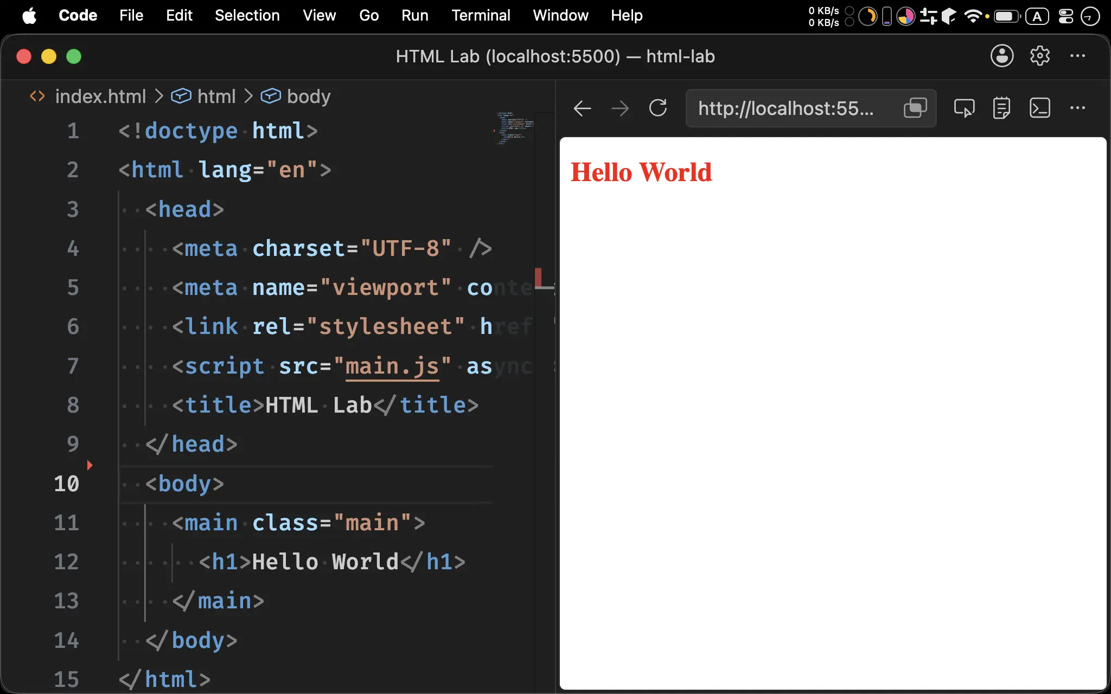Click the red Hello World heading in preview
Image resolution: width=1111 pixels, height=694 pixels.
tap(641, 172)
